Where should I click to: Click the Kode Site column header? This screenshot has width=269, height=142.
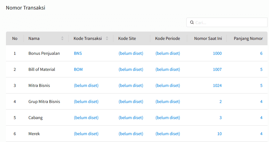[127, 38]
